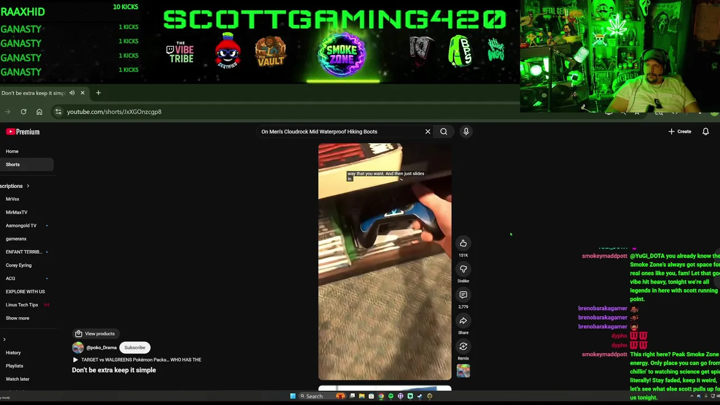Open MirMaxTV subscription channel
Screen dimensions: 720x405
[16, 213]
